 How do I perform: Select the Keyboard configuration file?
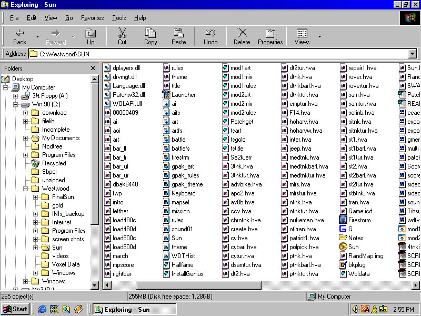pyautogui.click(x=179, y=193)
